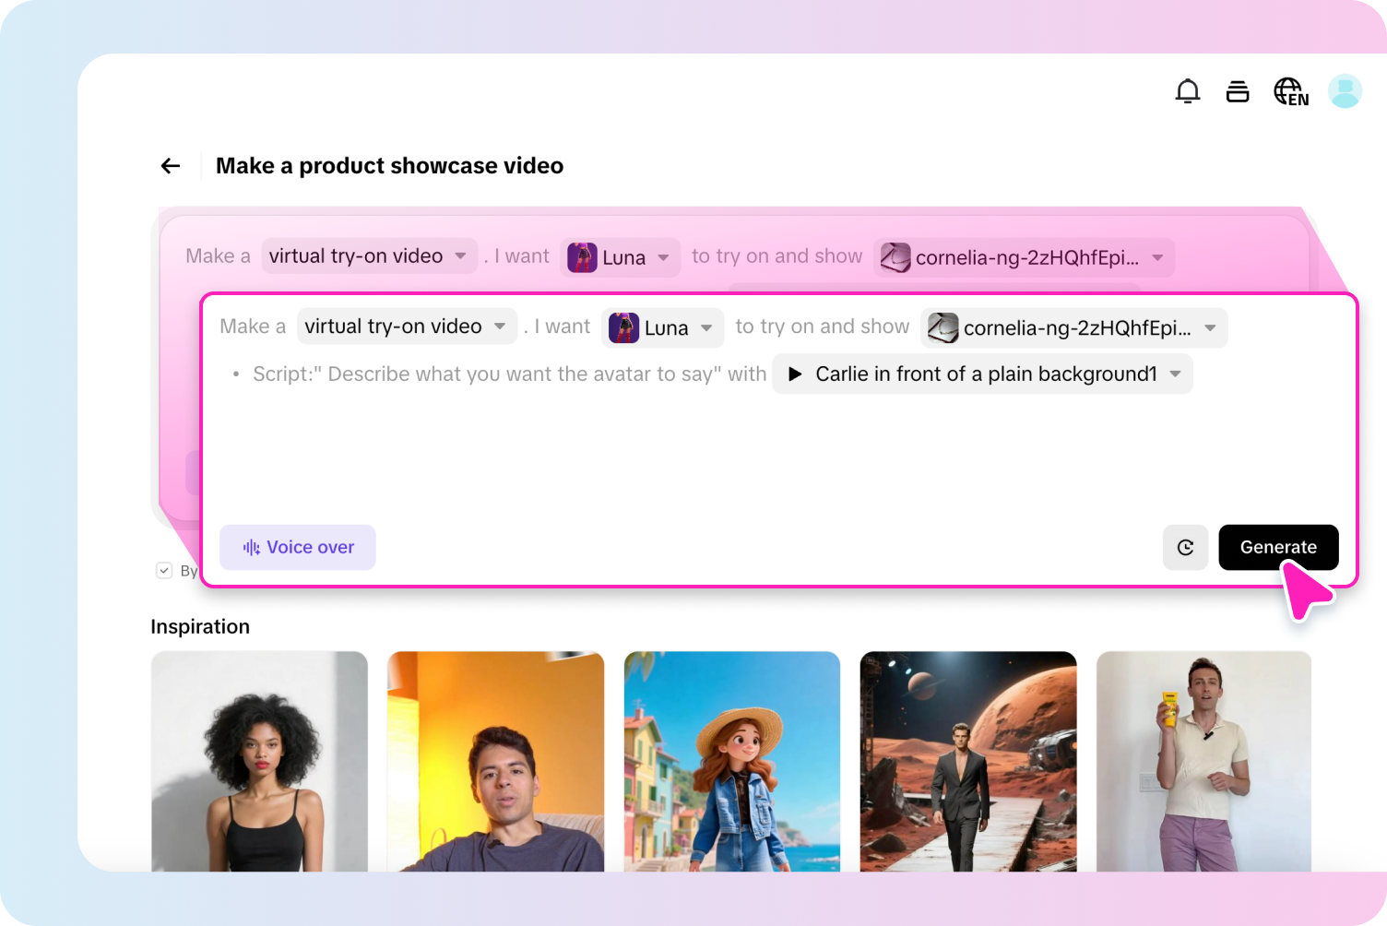Click the play icon next to Carlie voice
The image size is (1387, 926).
click(794, 374)
